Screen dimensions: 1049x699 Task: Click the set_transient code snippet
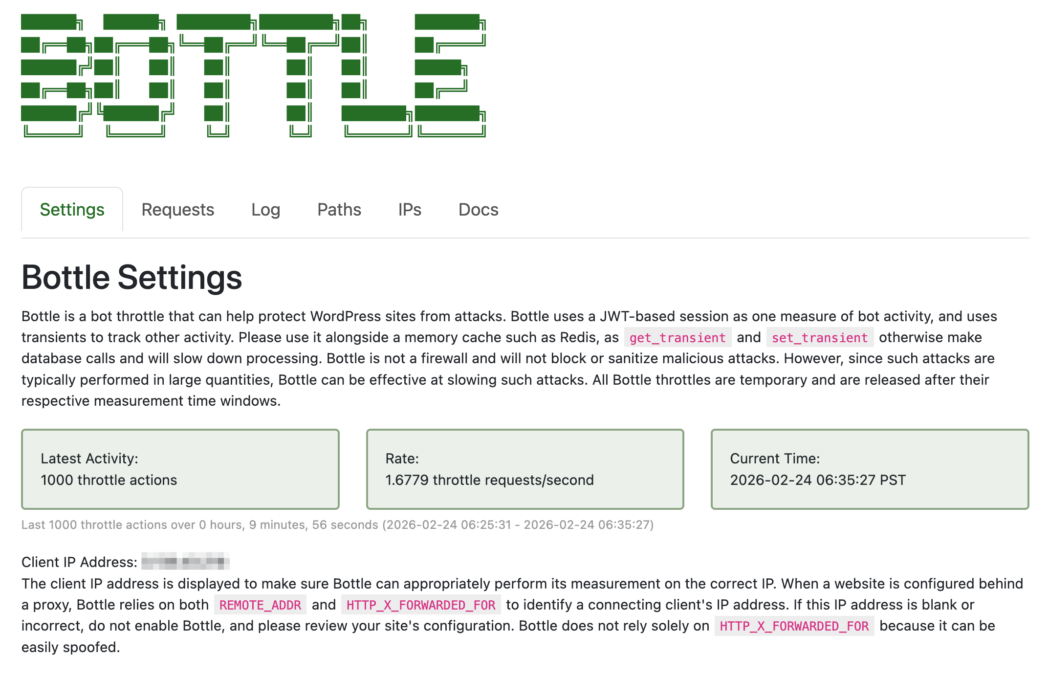click(819, 338)
